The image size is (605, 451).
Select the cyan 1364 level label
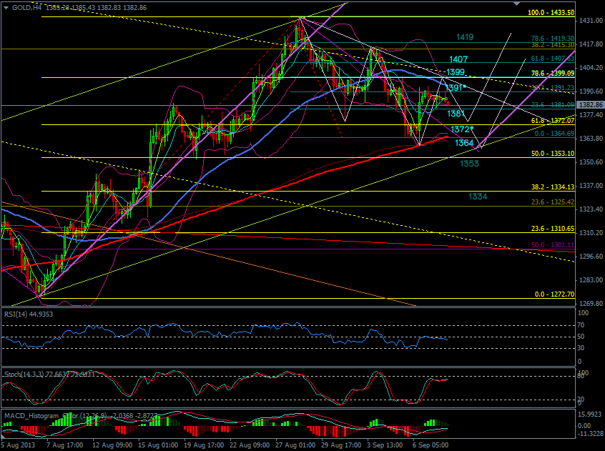coord(464,143)
